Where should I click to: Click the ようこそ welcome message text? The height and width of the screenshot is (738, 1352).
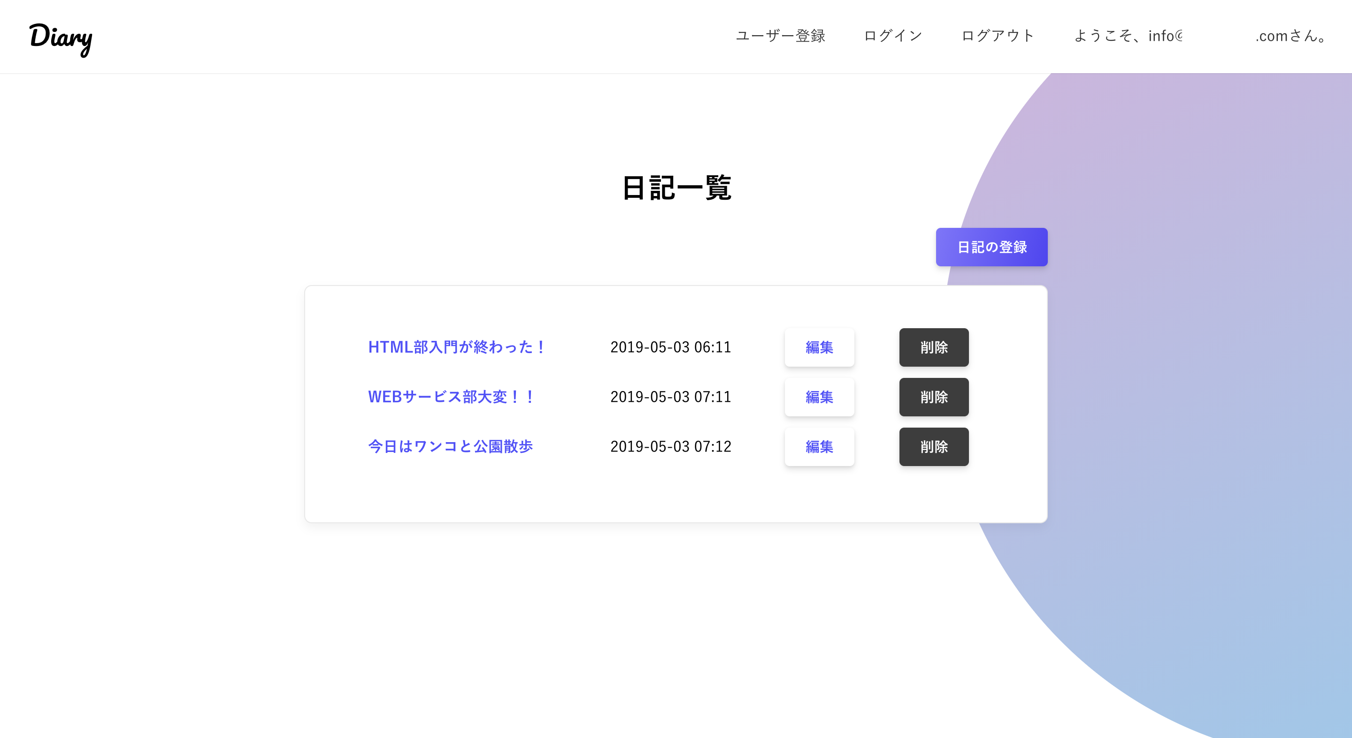point(1201,36)
